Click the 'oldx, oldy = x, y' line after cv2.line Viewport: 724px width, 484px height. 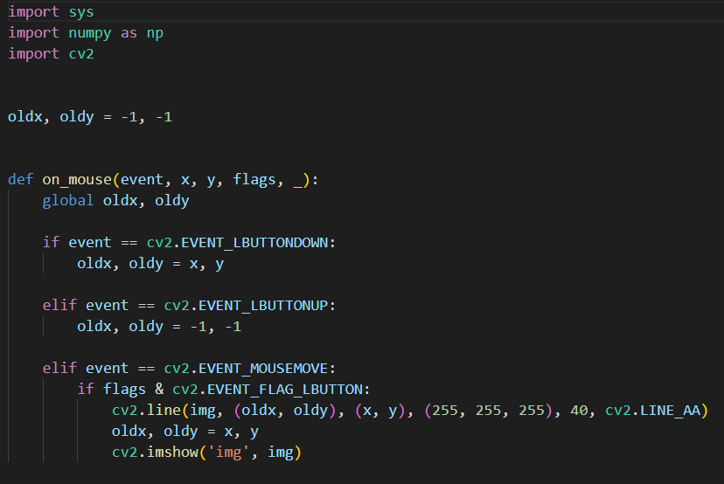(184, 432)
